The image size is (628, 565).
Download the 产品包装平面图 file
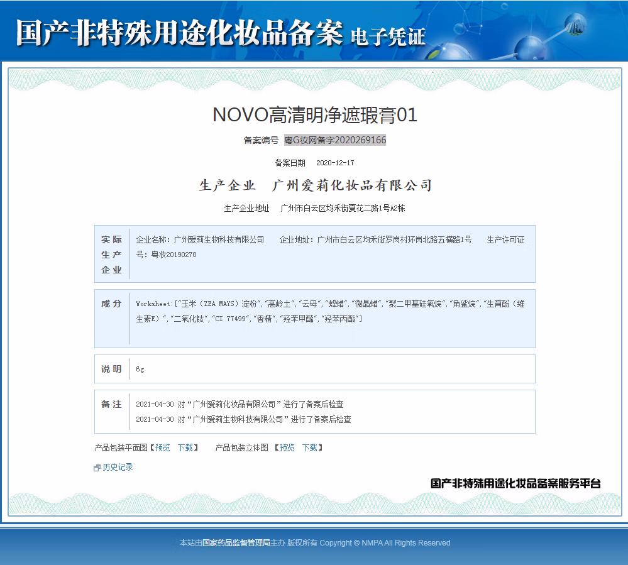tap(185, 447)
